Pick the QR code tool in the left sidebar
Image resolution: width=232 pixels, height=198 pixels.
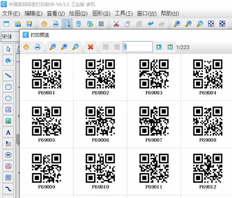click(8, 178)
